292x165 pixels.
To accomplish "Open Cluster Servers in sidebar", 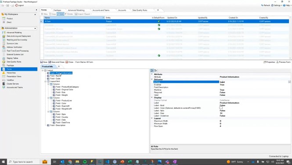I will coord(13,84).
